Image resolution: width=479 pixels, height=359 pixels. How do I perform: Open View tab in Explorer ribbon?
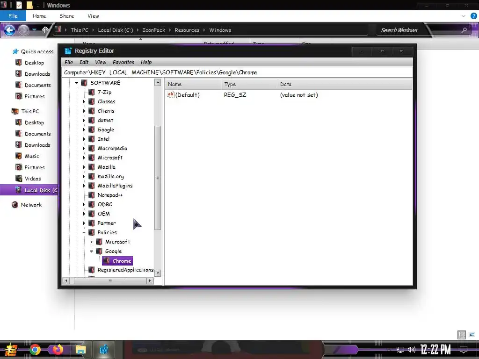tap(93, 16)
